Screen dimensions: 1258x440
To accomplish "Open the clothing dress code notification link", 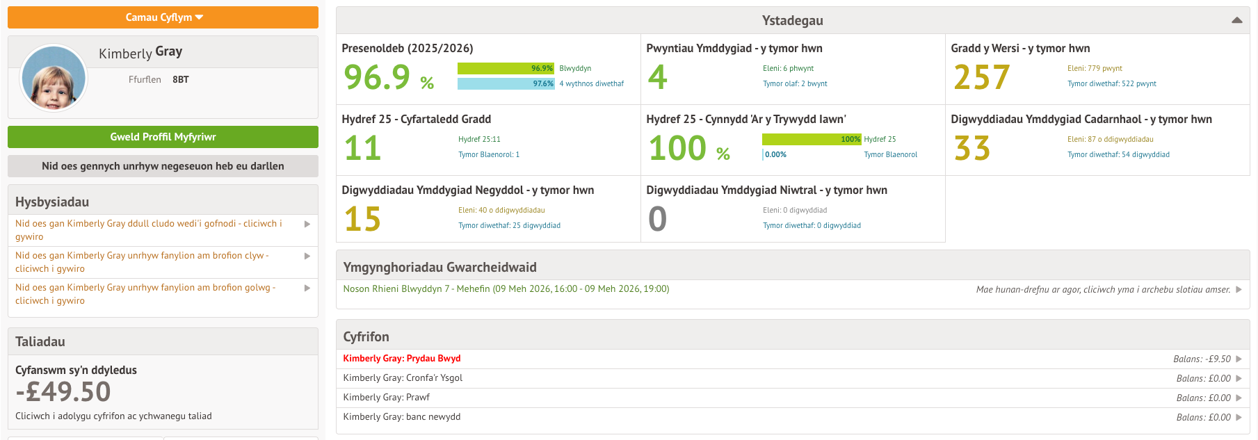I will point(149,230).
